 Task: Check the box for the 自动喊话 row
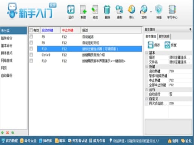tap(31, 37)
